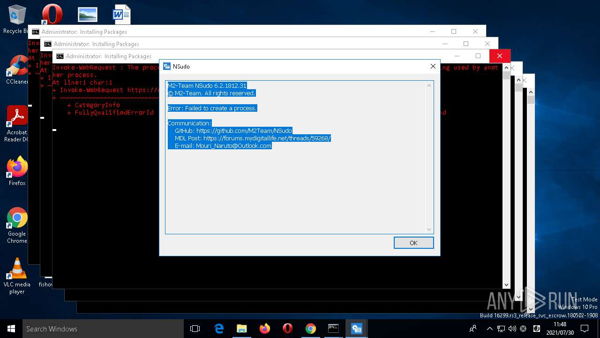The height and width of the screenshot is (338, 600).
Task: Open File Explorer from the taskbar
Action: (x=242, y=329)
